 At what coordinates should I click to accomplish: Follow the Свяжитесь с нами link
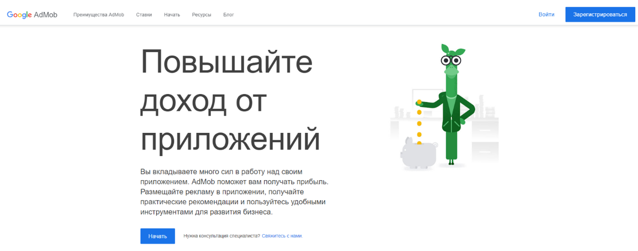coord(282,236)
